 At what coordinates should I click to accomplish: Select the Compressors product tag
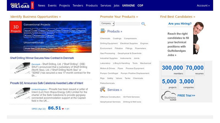130,38
